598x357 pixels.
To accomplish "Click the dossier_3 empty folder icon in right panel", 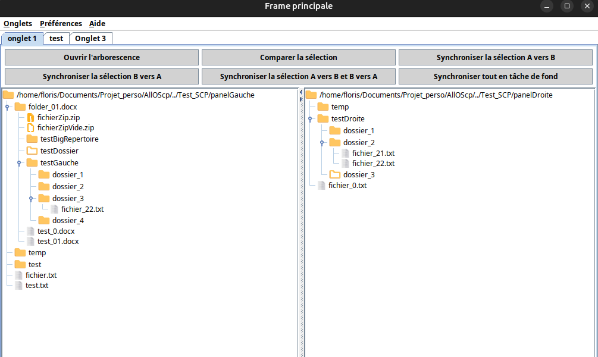I will pos(335,175).
